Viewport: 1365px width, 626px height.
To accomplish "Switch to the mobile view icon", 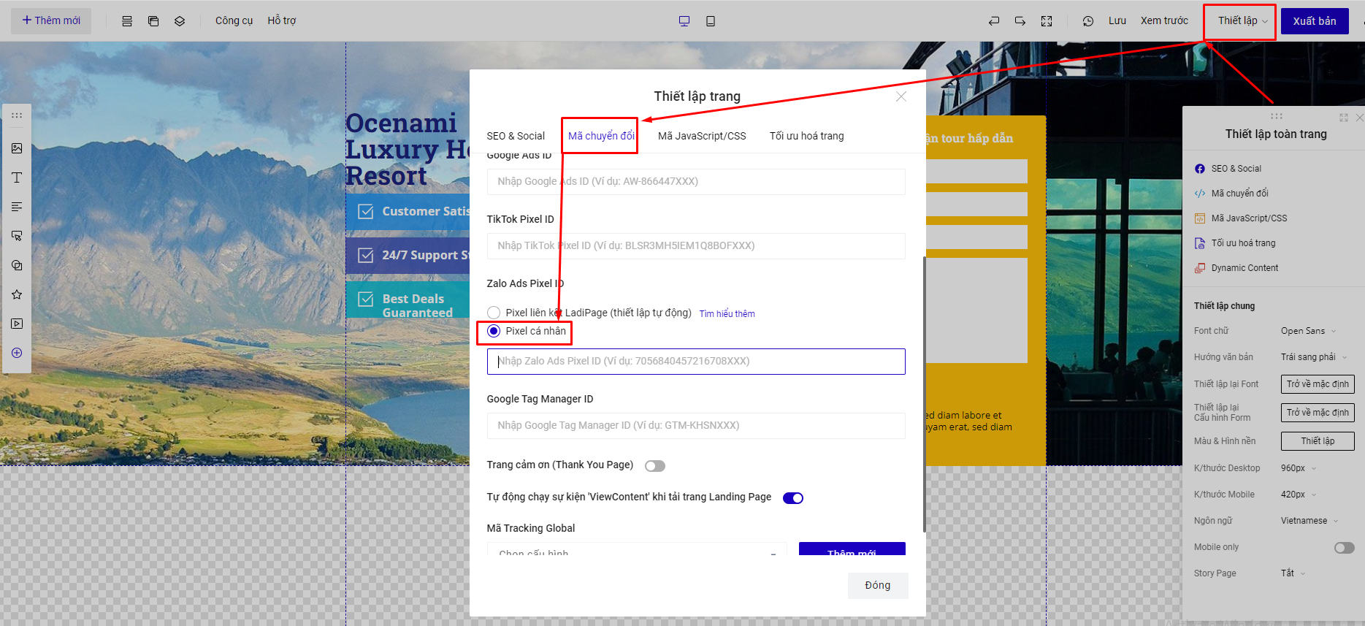I will click(x=710, y=21).
